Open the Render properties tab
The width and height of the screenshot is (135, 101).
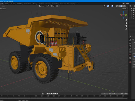(130, 43)
